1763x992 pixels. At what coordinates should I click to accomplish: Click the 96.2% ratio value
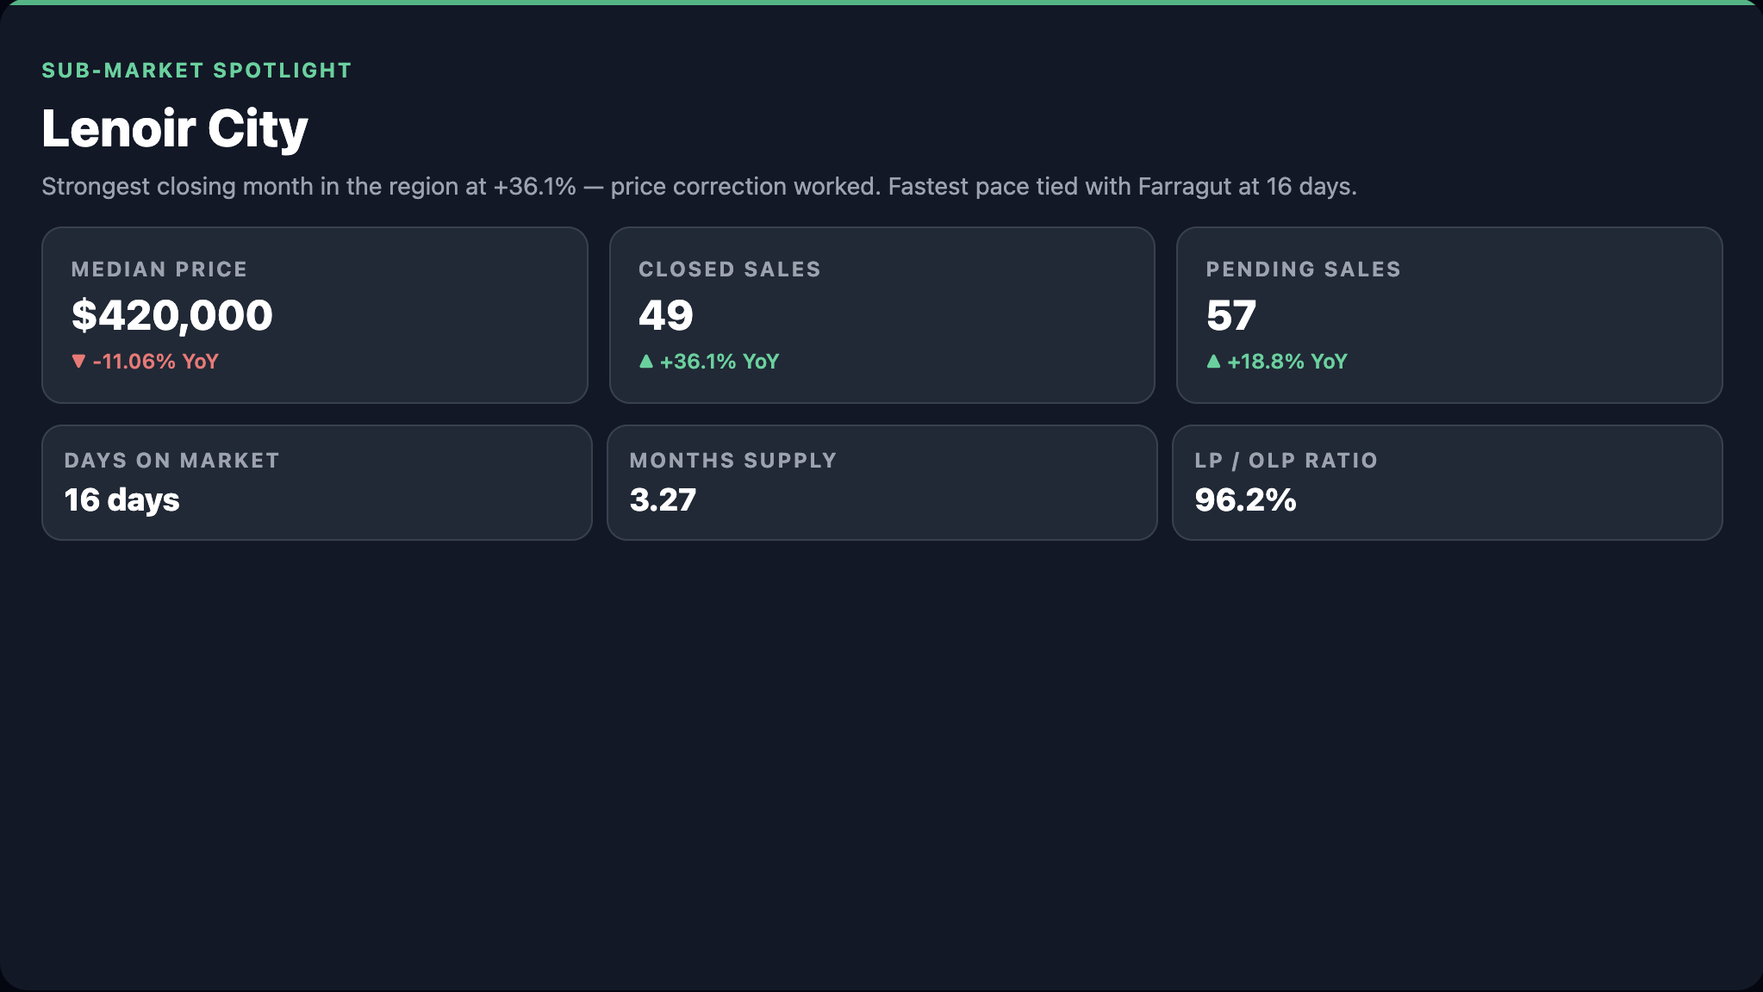(1245, 500)
